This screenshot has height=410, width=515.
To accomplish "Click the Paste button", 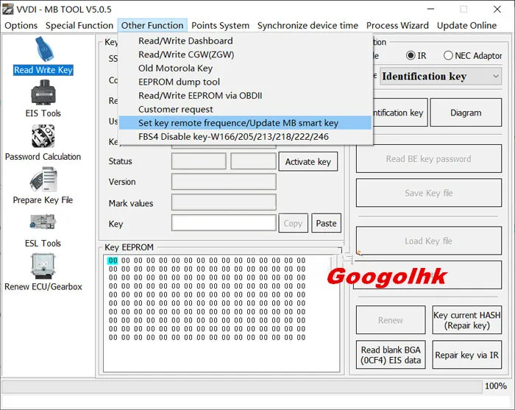I will (326, 223).
